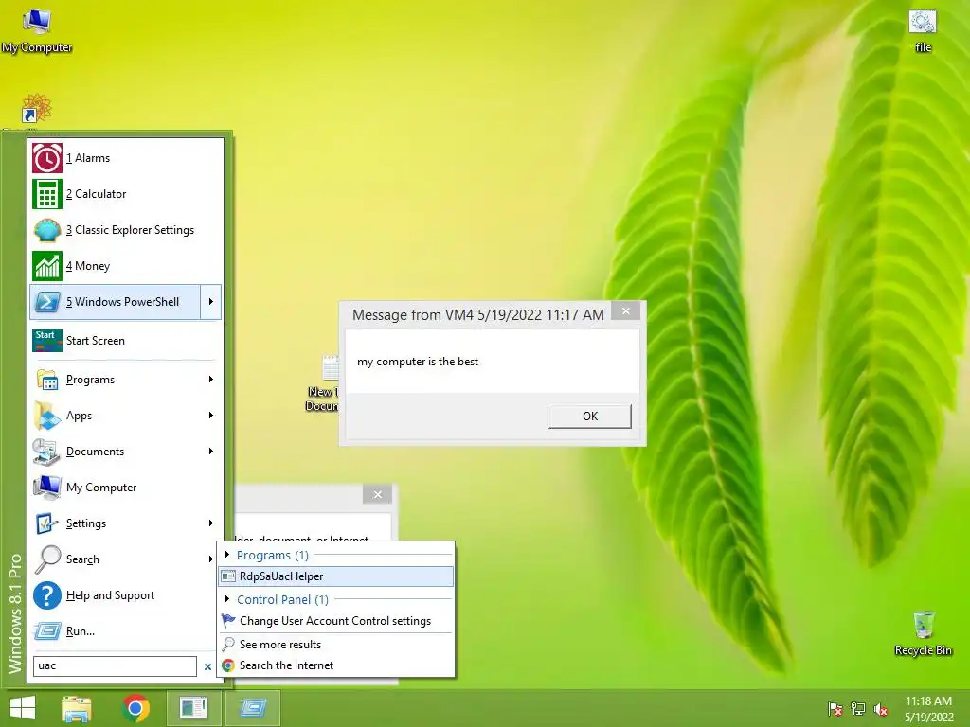
Task: Select RdpSaUacHelper search result
Action: coord(336,576)
